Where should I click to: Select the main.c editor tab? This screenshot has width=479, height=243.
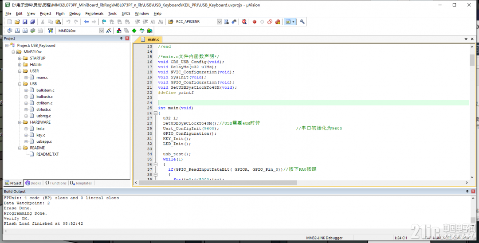151,39
